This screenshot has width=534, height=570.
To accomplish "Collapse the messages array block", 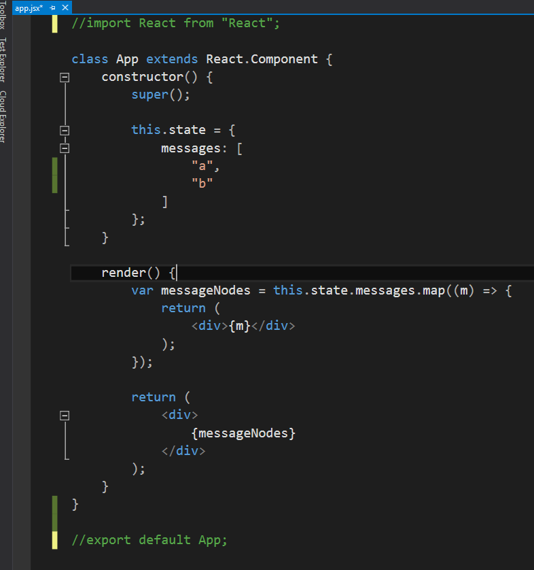I will pos(65,148).
